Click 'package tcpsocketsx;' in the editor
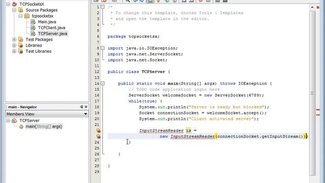 134,37
